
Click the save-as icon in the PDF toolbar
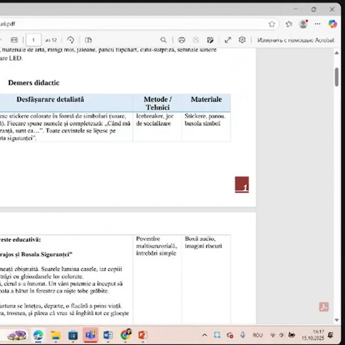[x=210, y=40]
